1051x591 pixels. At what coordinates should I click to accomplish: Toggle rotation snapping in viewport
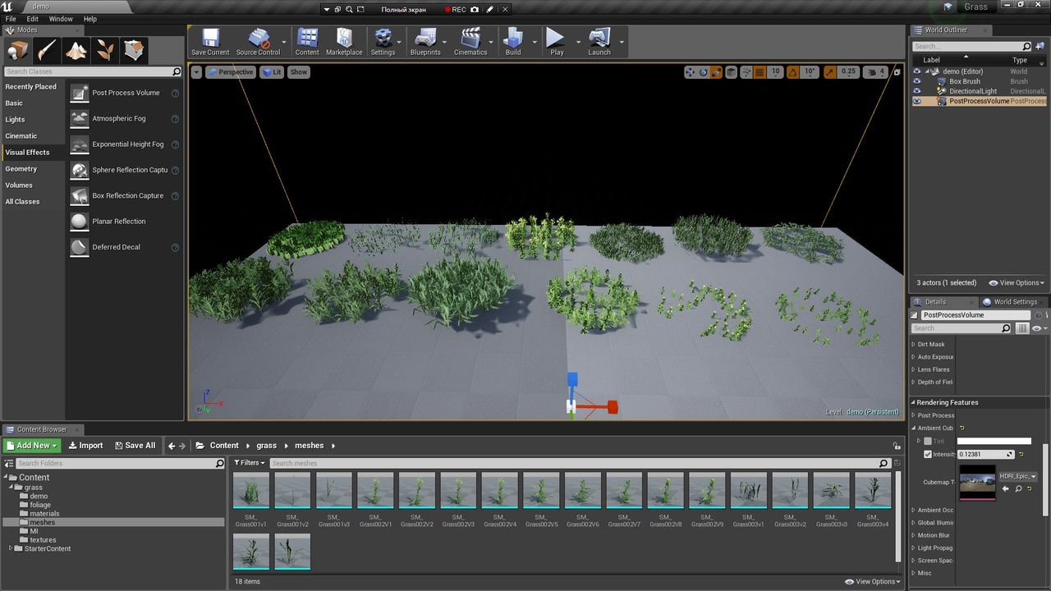793,72
